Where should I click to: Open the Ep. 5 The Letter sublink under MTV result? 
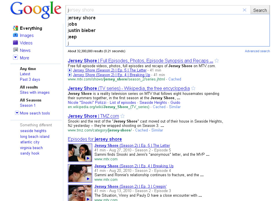[x=110, y=70]
